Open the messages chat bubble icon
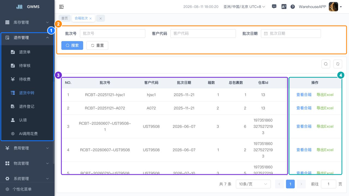The width and height of the screenshot is (349, 196). 274,7
